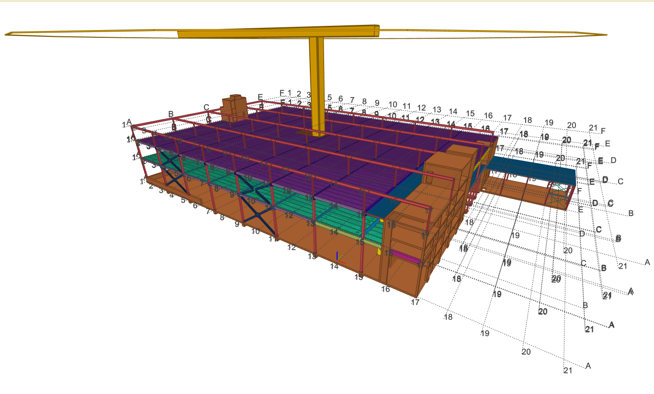Click the XYZ coordinate axis gizmo

(338, 257)
